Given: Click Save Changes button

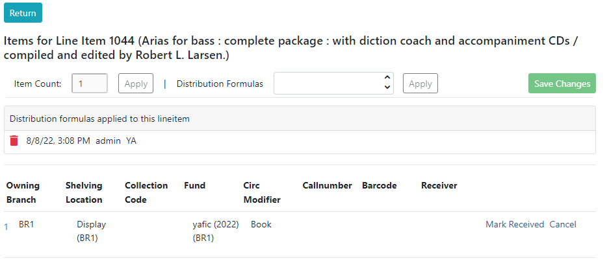Looking at the screenshot, I should point(562,84).
